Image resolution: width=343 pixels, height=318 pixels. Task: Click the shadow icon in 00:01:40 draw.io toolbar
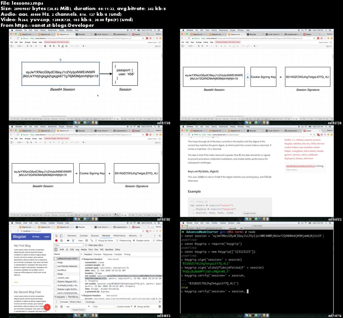pyautogui.click(x=66, y=46)
